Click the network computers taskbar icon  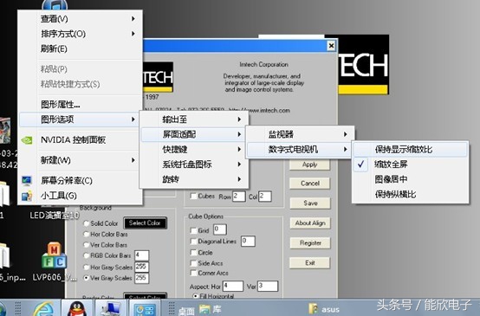pyautogui.click(x=111, y=308)
